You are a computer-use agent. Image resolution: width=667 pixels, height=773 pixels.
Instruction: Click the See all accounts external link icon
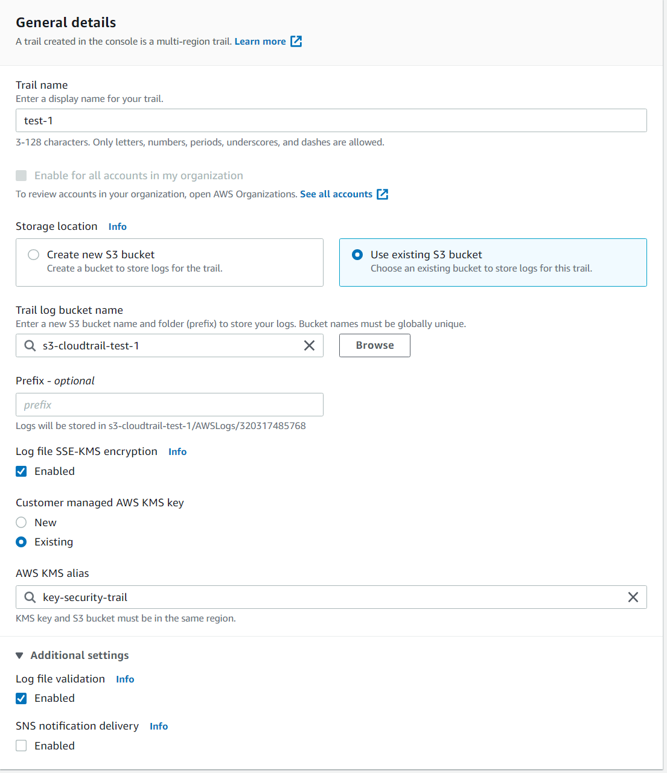[382, 194]
